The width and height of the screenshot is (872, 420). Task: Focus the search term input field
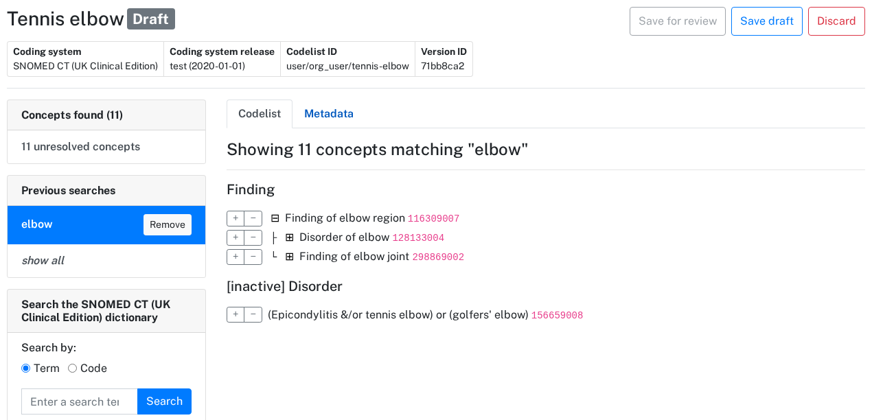(x=79, y=401)
